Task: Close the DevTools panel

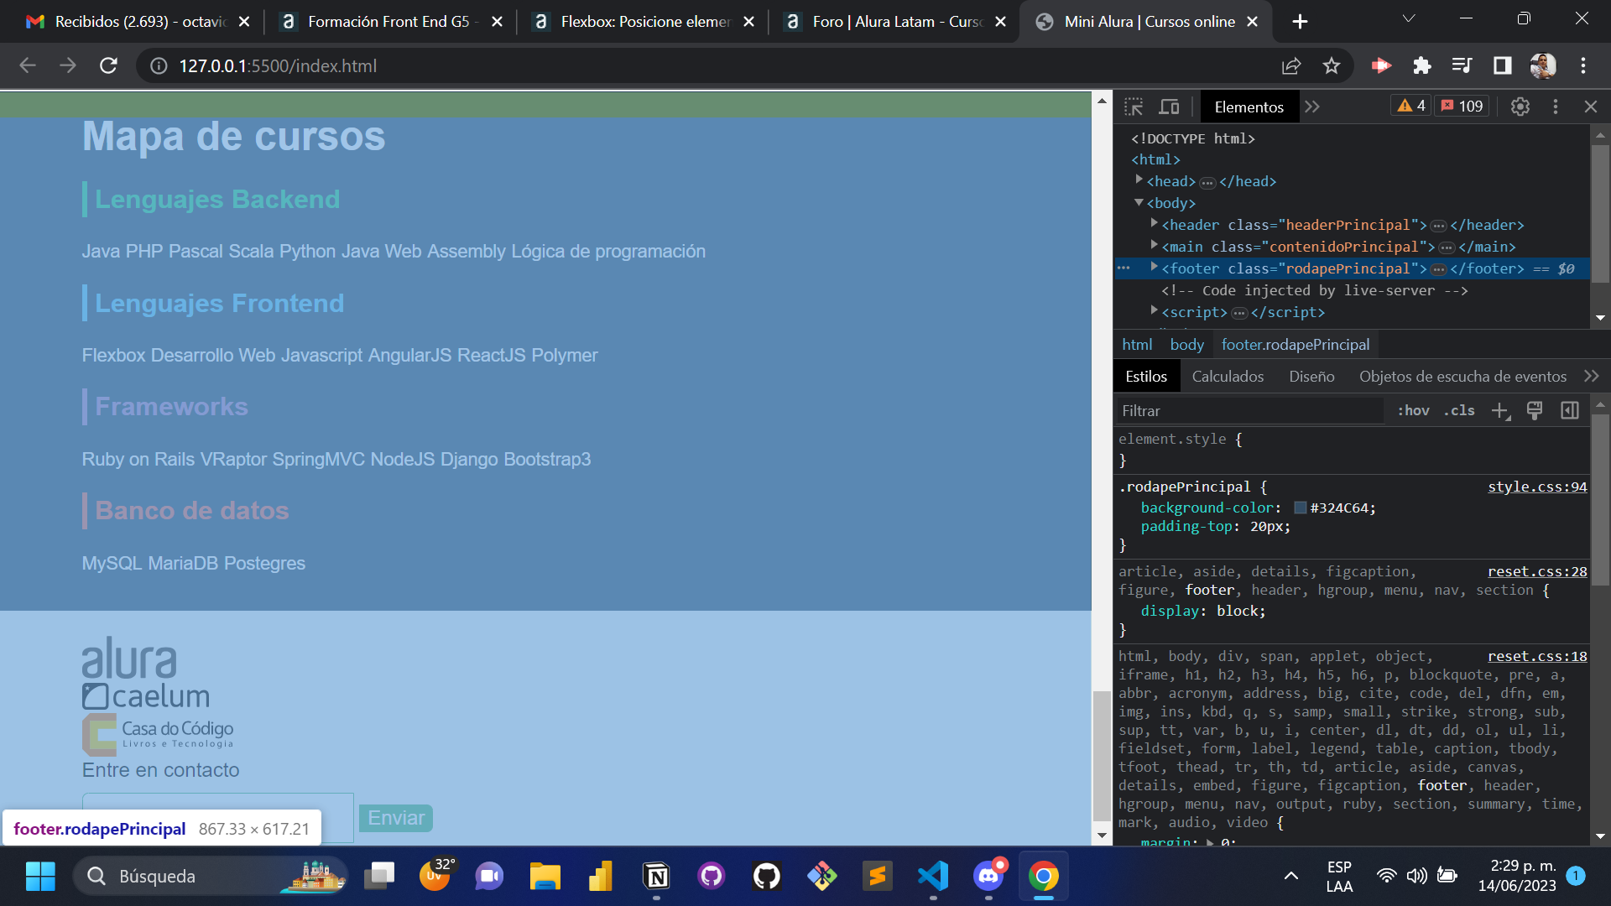Action: click(x=1591, y=107)
